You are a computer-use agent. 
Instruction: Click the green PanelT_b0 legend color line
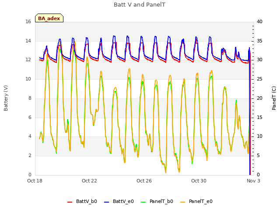(x=143, y=202)
